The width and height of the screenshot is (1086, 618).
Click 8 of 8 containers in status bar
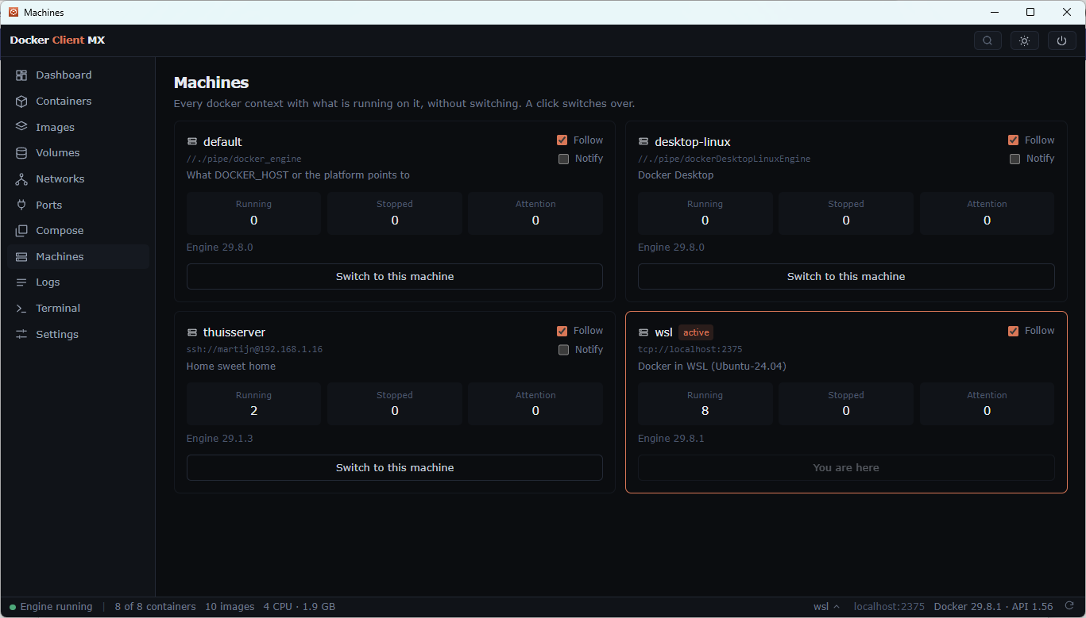click(x=155, y=607)
